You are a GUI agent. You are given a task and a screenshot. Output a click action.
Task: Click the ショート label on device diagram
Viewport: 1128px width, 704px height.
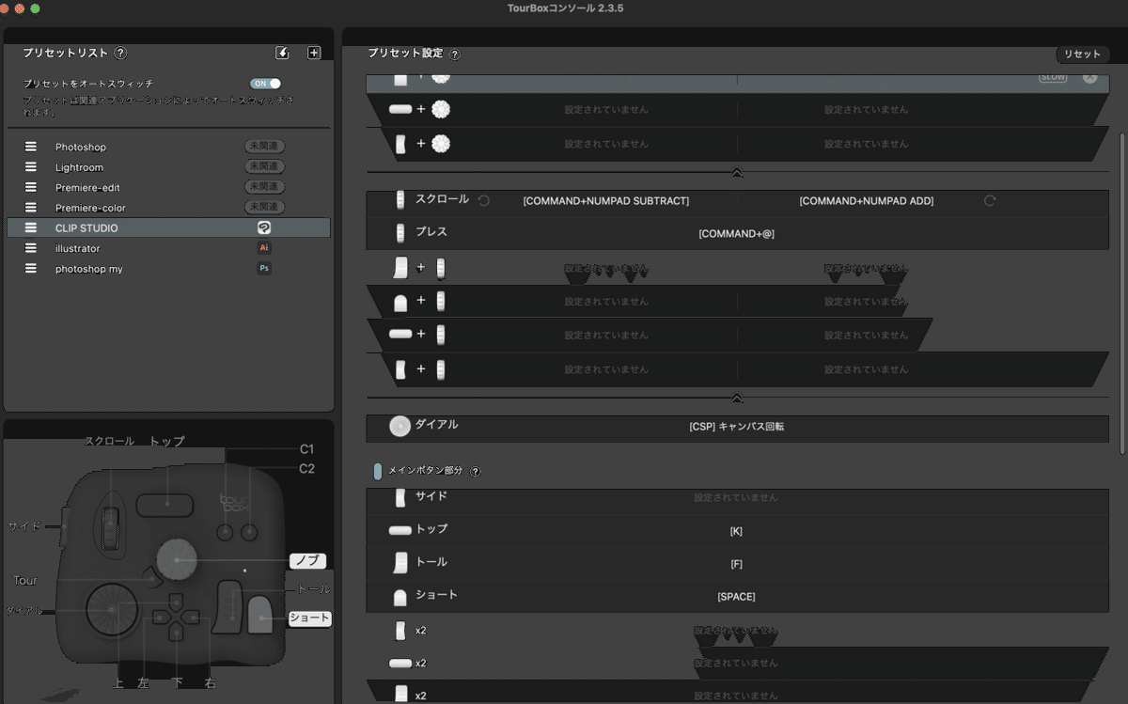(x=309, y=618)
